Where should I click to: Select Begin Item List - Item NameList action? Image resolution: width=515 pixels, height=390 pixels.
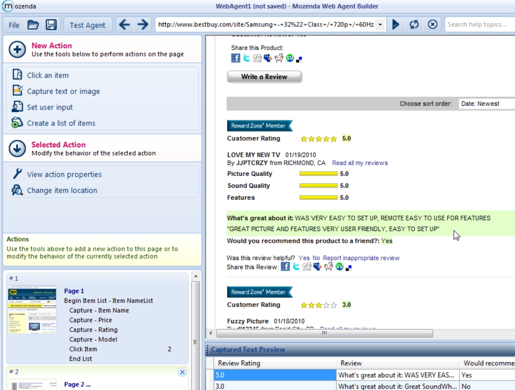click(109, 301)
